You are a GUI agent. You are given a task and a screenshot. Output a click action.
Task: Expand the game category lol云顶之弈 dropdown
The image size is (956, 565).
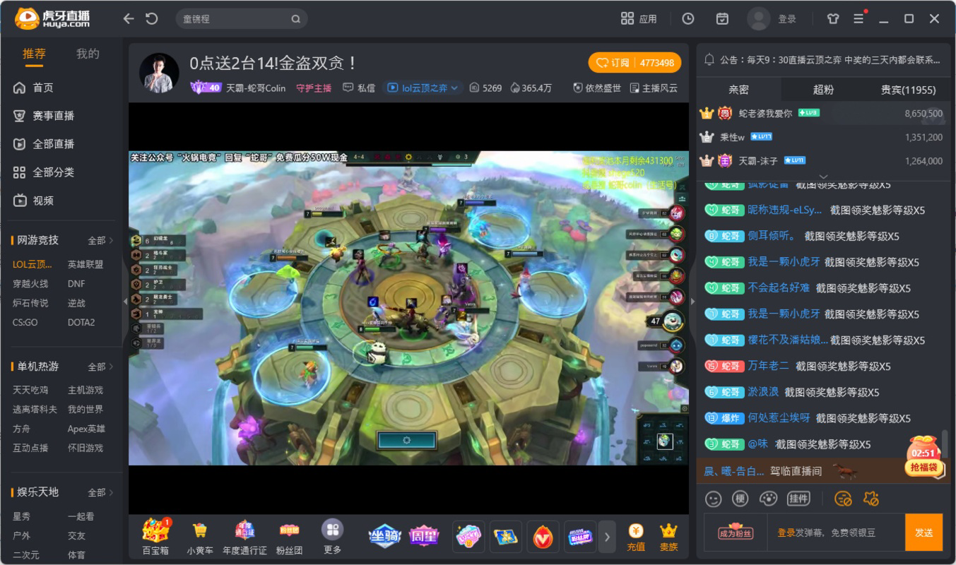click(x=423, y=88)
